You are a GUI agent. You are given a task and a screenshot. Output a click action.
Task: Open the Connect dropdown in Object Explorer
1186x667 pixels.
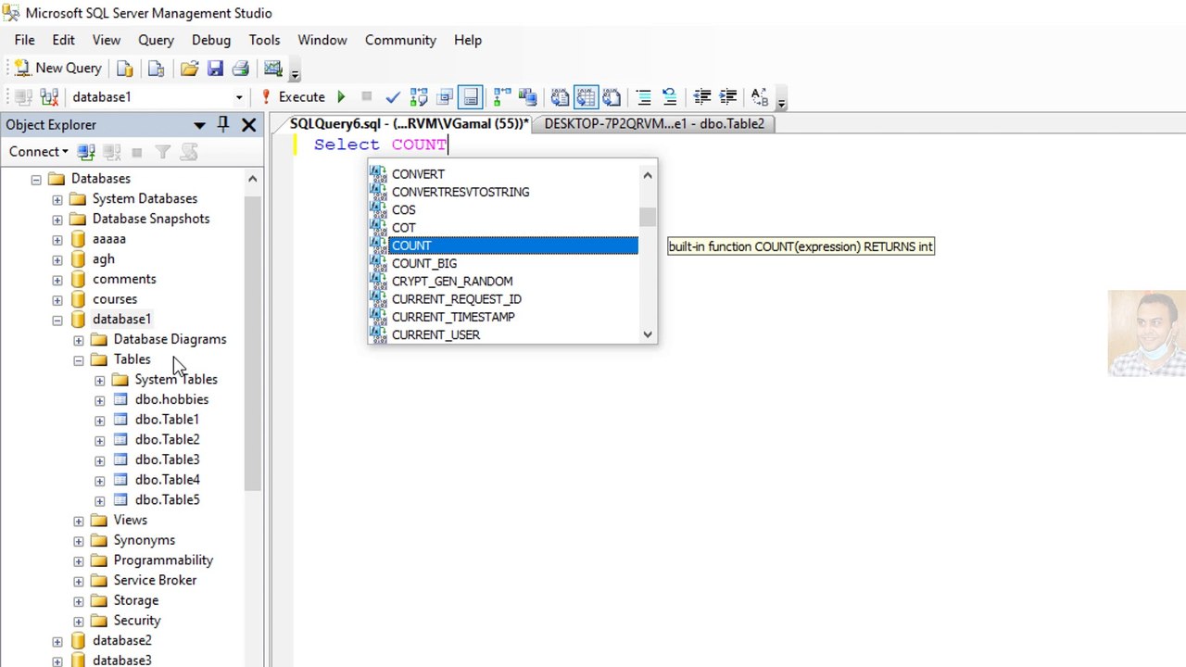(x=38, y=152)
